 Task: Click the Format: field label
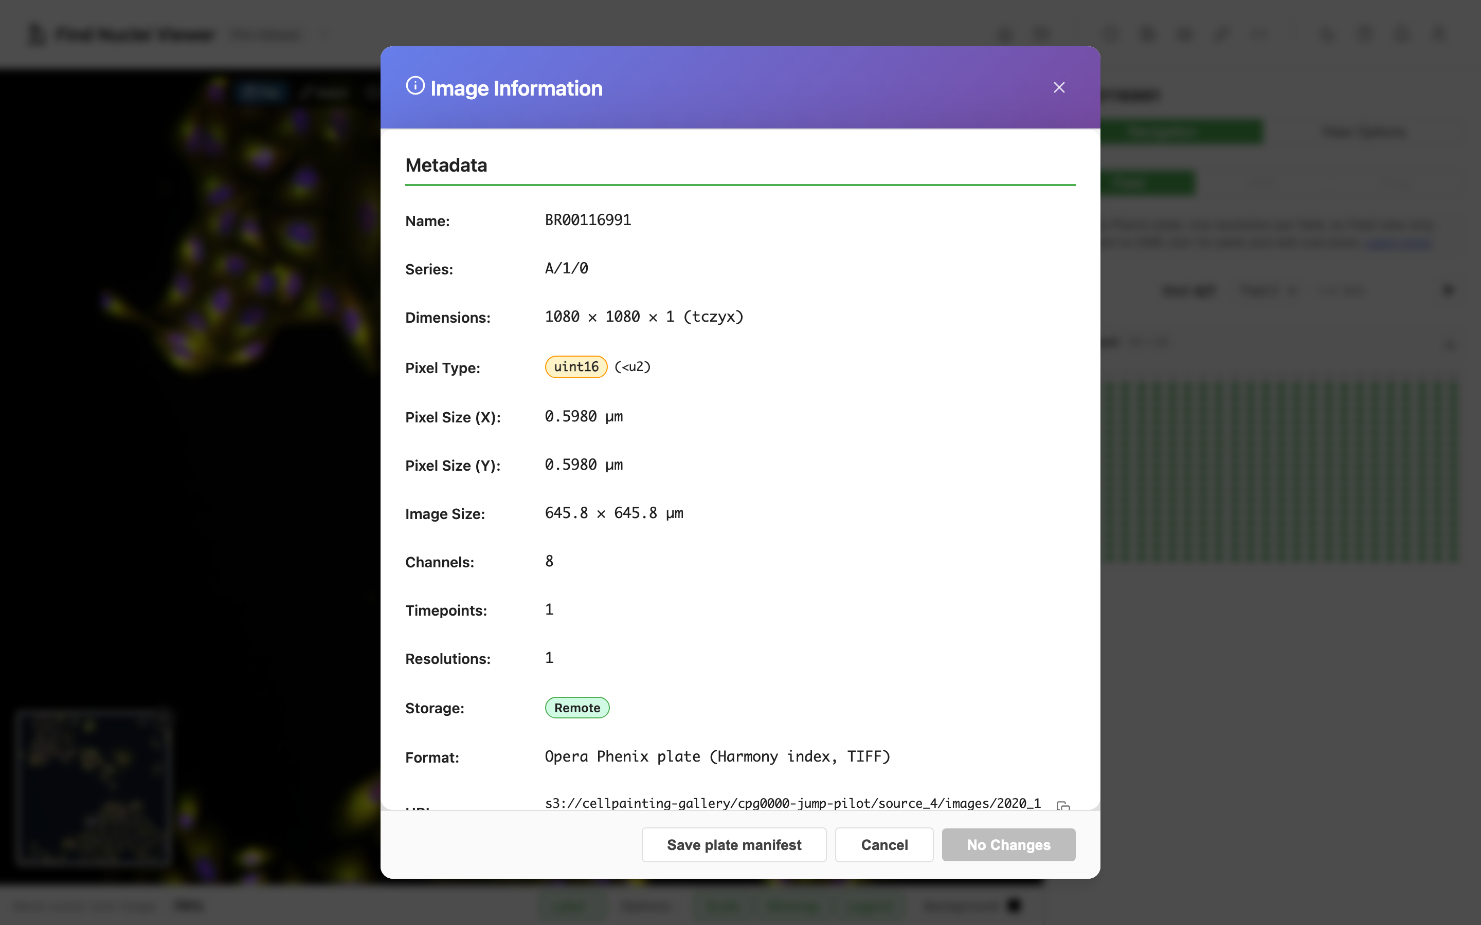click(x=431, y=757)
